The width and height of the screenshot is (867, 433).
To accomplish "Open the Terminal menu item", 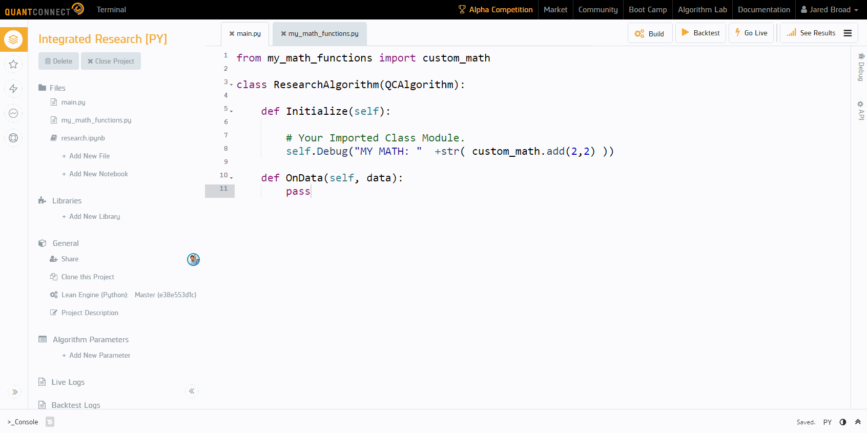I will click(111, 10).
